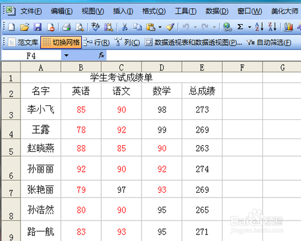301x241 pixels.
Task: Expand the Redo history dropdown arrow
Action: 214,27
